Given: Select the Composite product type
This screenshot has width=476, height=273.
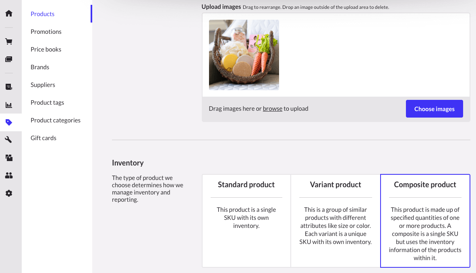Looking at the screenshot, I should click(x=425, y=220).
